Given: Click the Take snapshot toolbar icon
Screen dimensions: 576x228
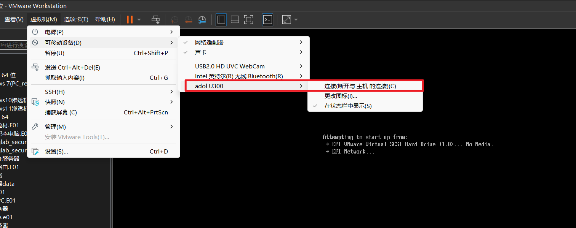Looking at the screenshot, I should (x=174, y=20).
